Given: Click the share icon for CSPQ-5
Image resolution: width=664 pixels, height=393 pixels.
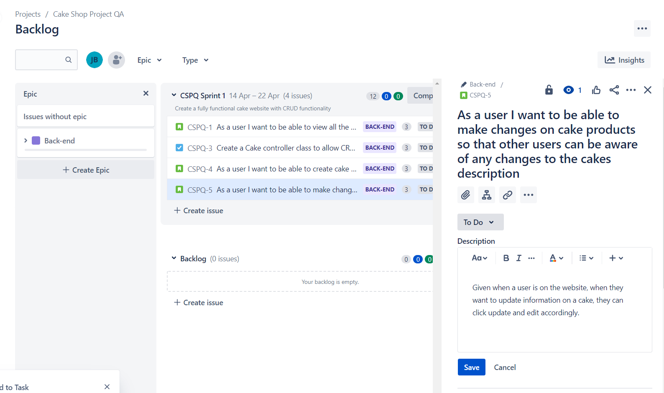Looking at the screenshot, I should [614, 90].
